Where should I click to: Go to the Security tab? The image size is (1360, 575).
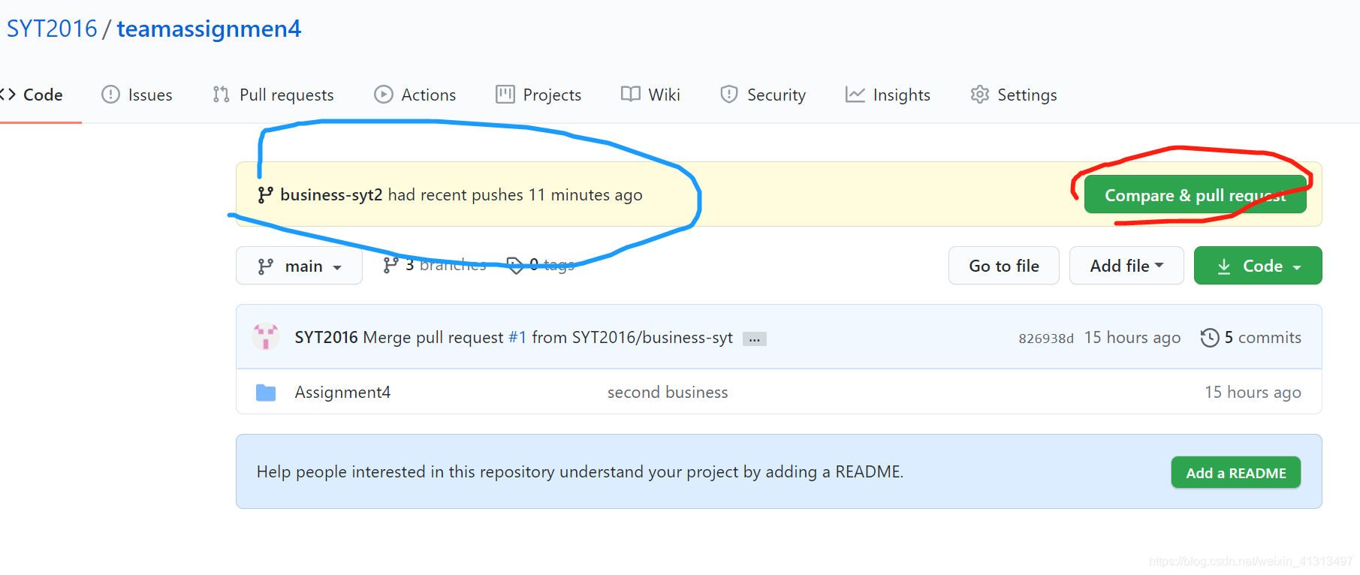[763, 95]
